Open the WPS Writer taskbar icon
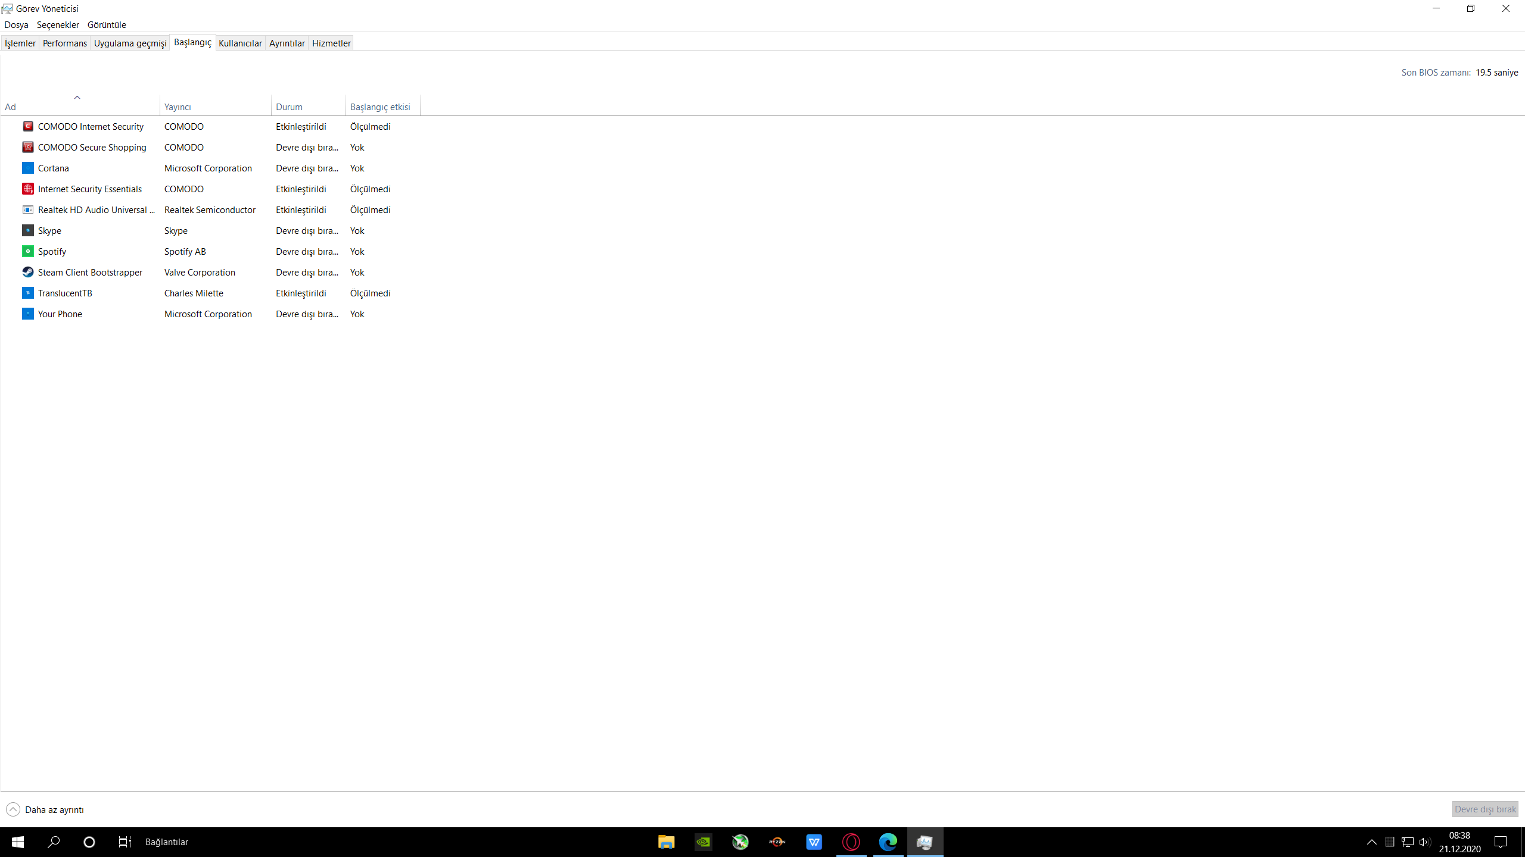The width and height of the screenshot is (1525, 857). pyautogui.click(x=814, y=842)
